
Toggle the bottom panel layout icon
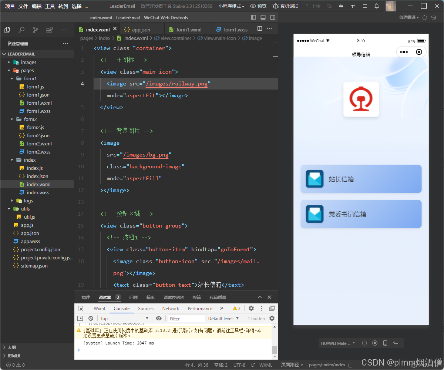pos(263,17)
